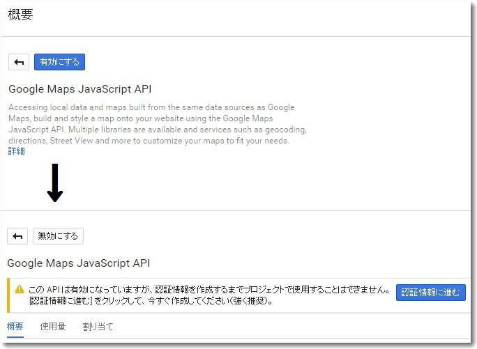Click the warning text starting with この API
This screenshot has height=349, width=477.
point(209,295)
